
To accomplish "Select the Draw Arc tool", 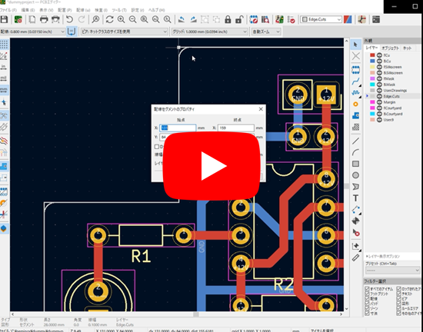I will [x=355, y=152].
